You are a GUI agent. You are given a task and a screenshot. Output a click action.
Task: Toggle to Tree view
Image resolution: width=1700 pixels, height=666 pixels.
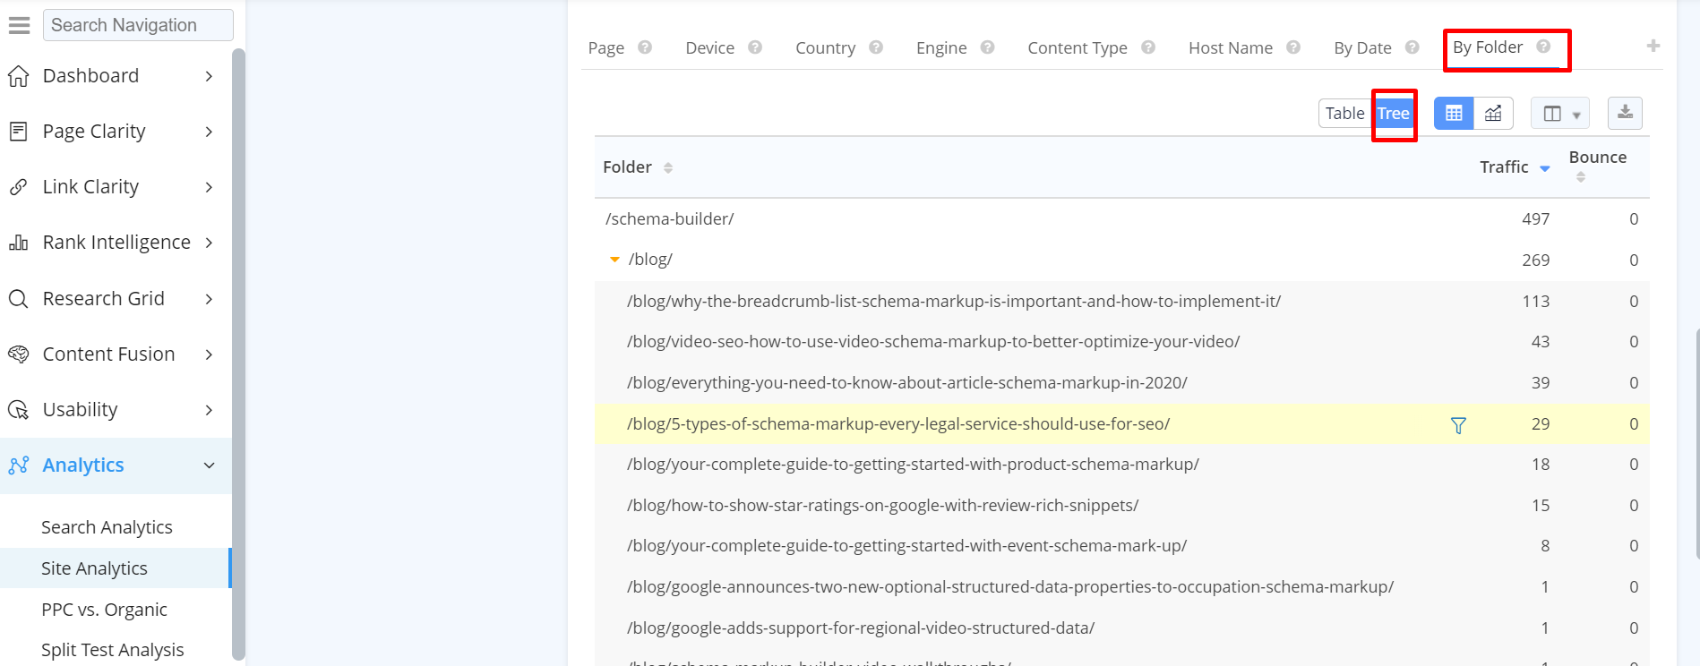(x=1393, y=113)
